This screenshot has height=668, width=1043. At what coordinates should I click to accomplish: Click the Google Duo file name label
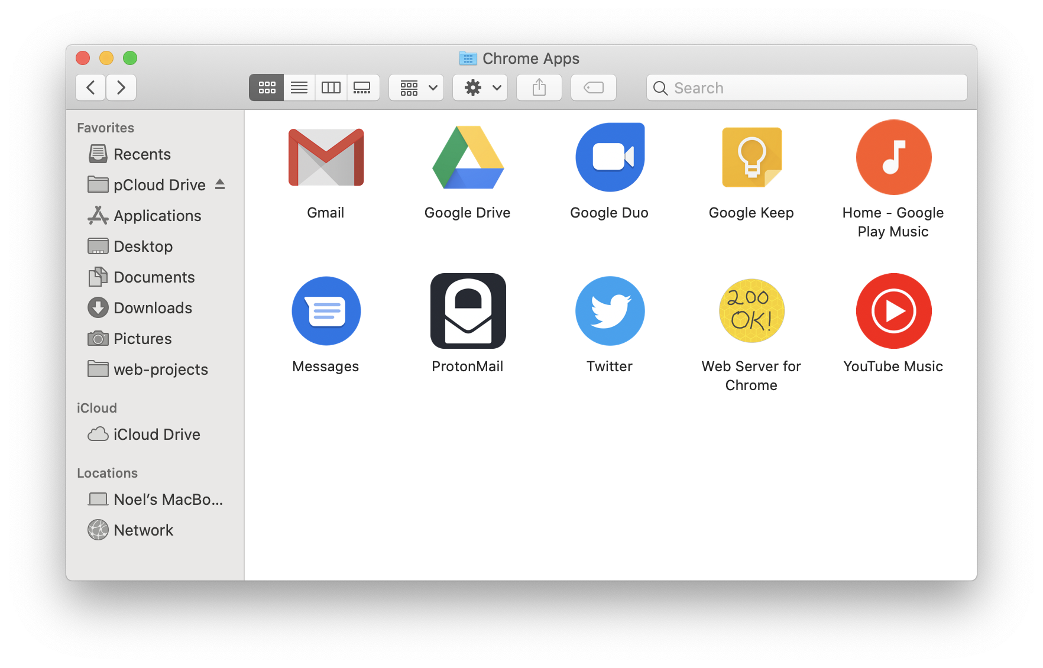tap(610, 213)
